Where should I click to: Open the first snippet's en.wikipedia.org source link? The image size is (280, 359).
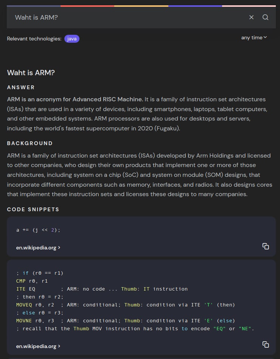(x=38, y=248)
